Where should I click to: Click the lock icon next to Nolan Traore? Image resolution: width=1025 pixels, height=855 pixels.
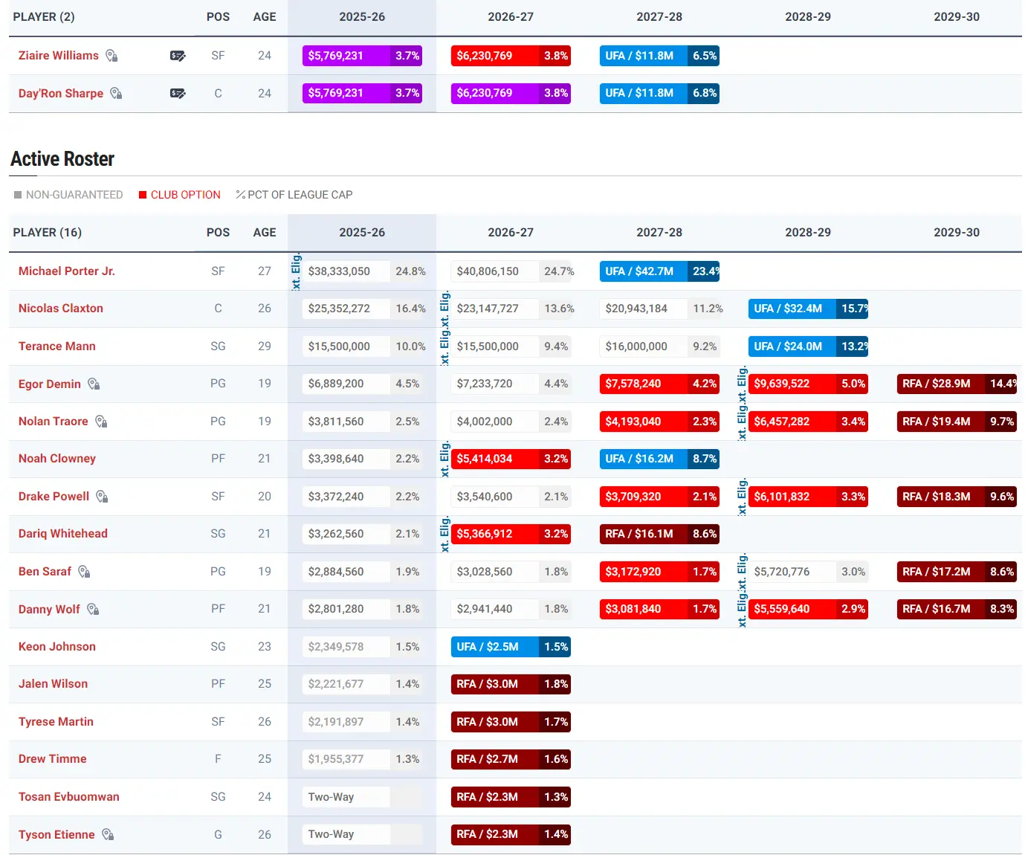point(101,422)
